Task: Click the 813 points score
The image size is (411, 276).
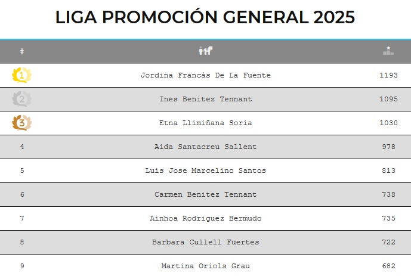Action: [x=388, y=170]
